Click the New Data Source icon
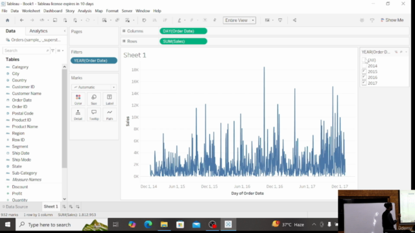This screenshot has height=233, width=415. [65, 20]
